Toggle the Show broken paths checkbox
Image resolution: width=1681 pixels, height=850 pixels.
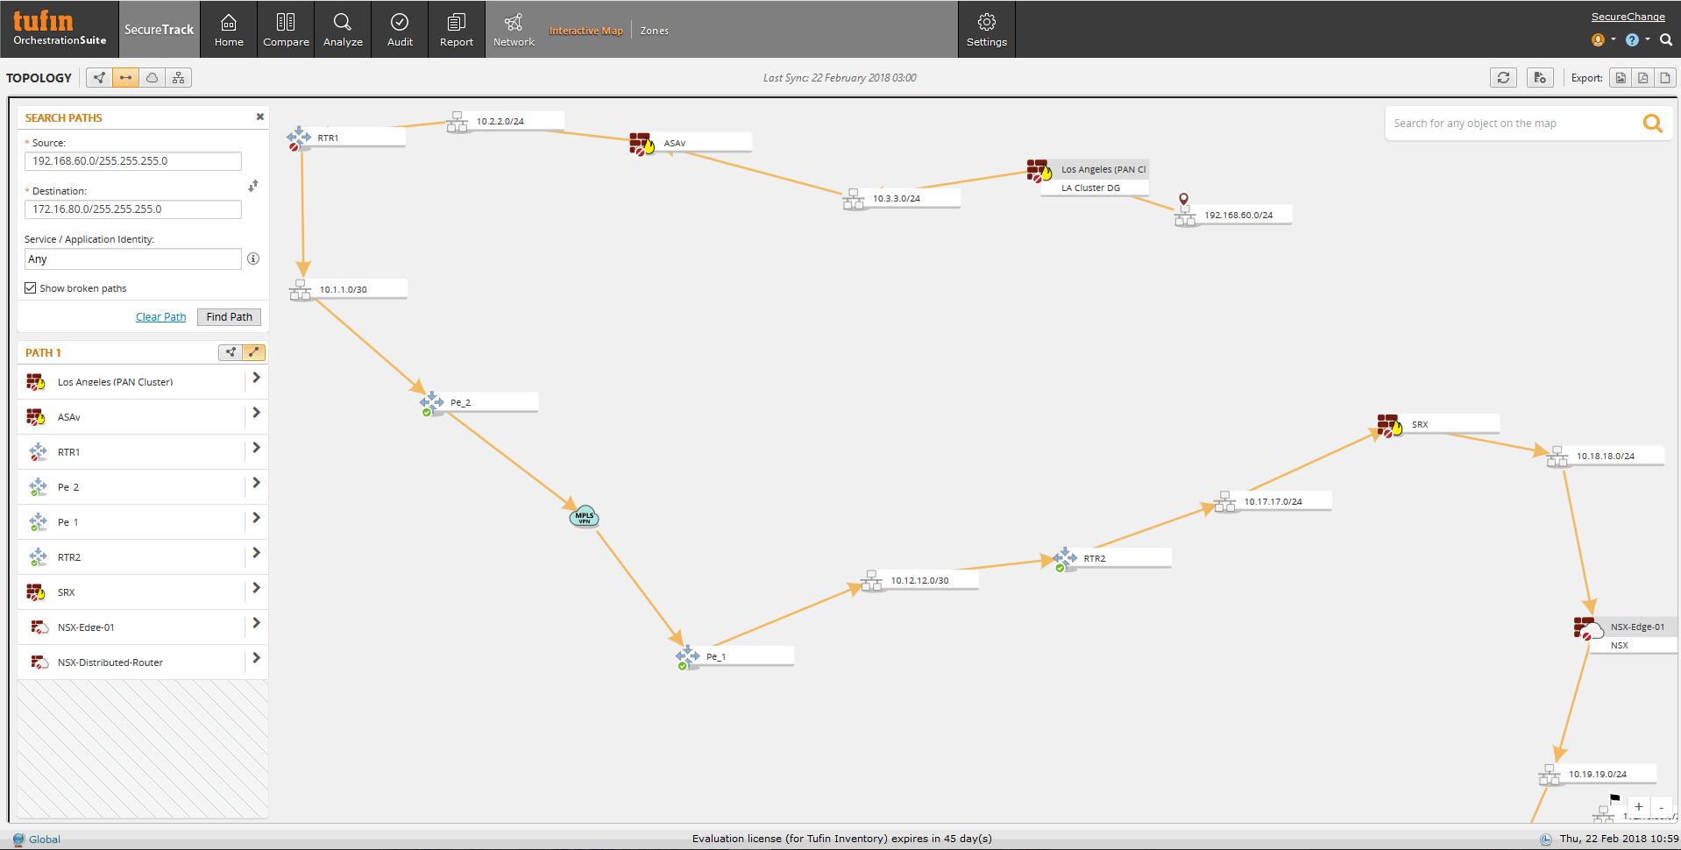[30, 287]
